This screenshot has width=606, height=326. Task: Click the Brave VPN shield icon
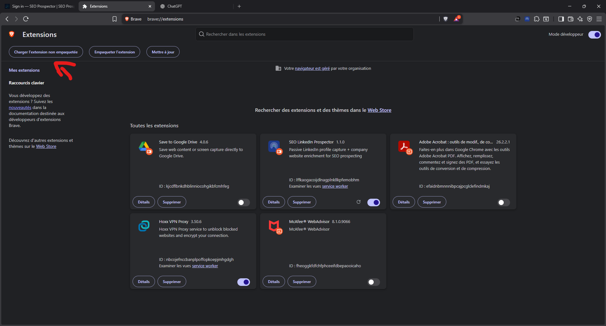click(x=590, y=19)
